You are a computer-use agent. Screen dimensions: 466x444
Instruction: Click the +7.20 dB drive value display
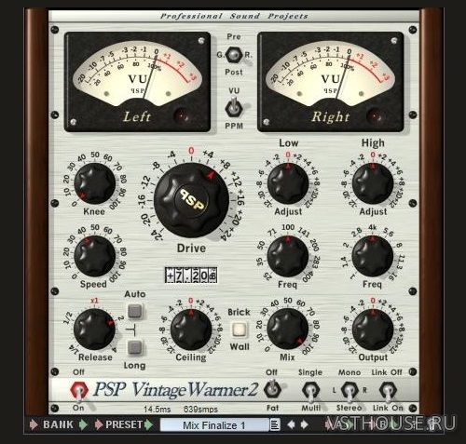(x=191, y=275)
